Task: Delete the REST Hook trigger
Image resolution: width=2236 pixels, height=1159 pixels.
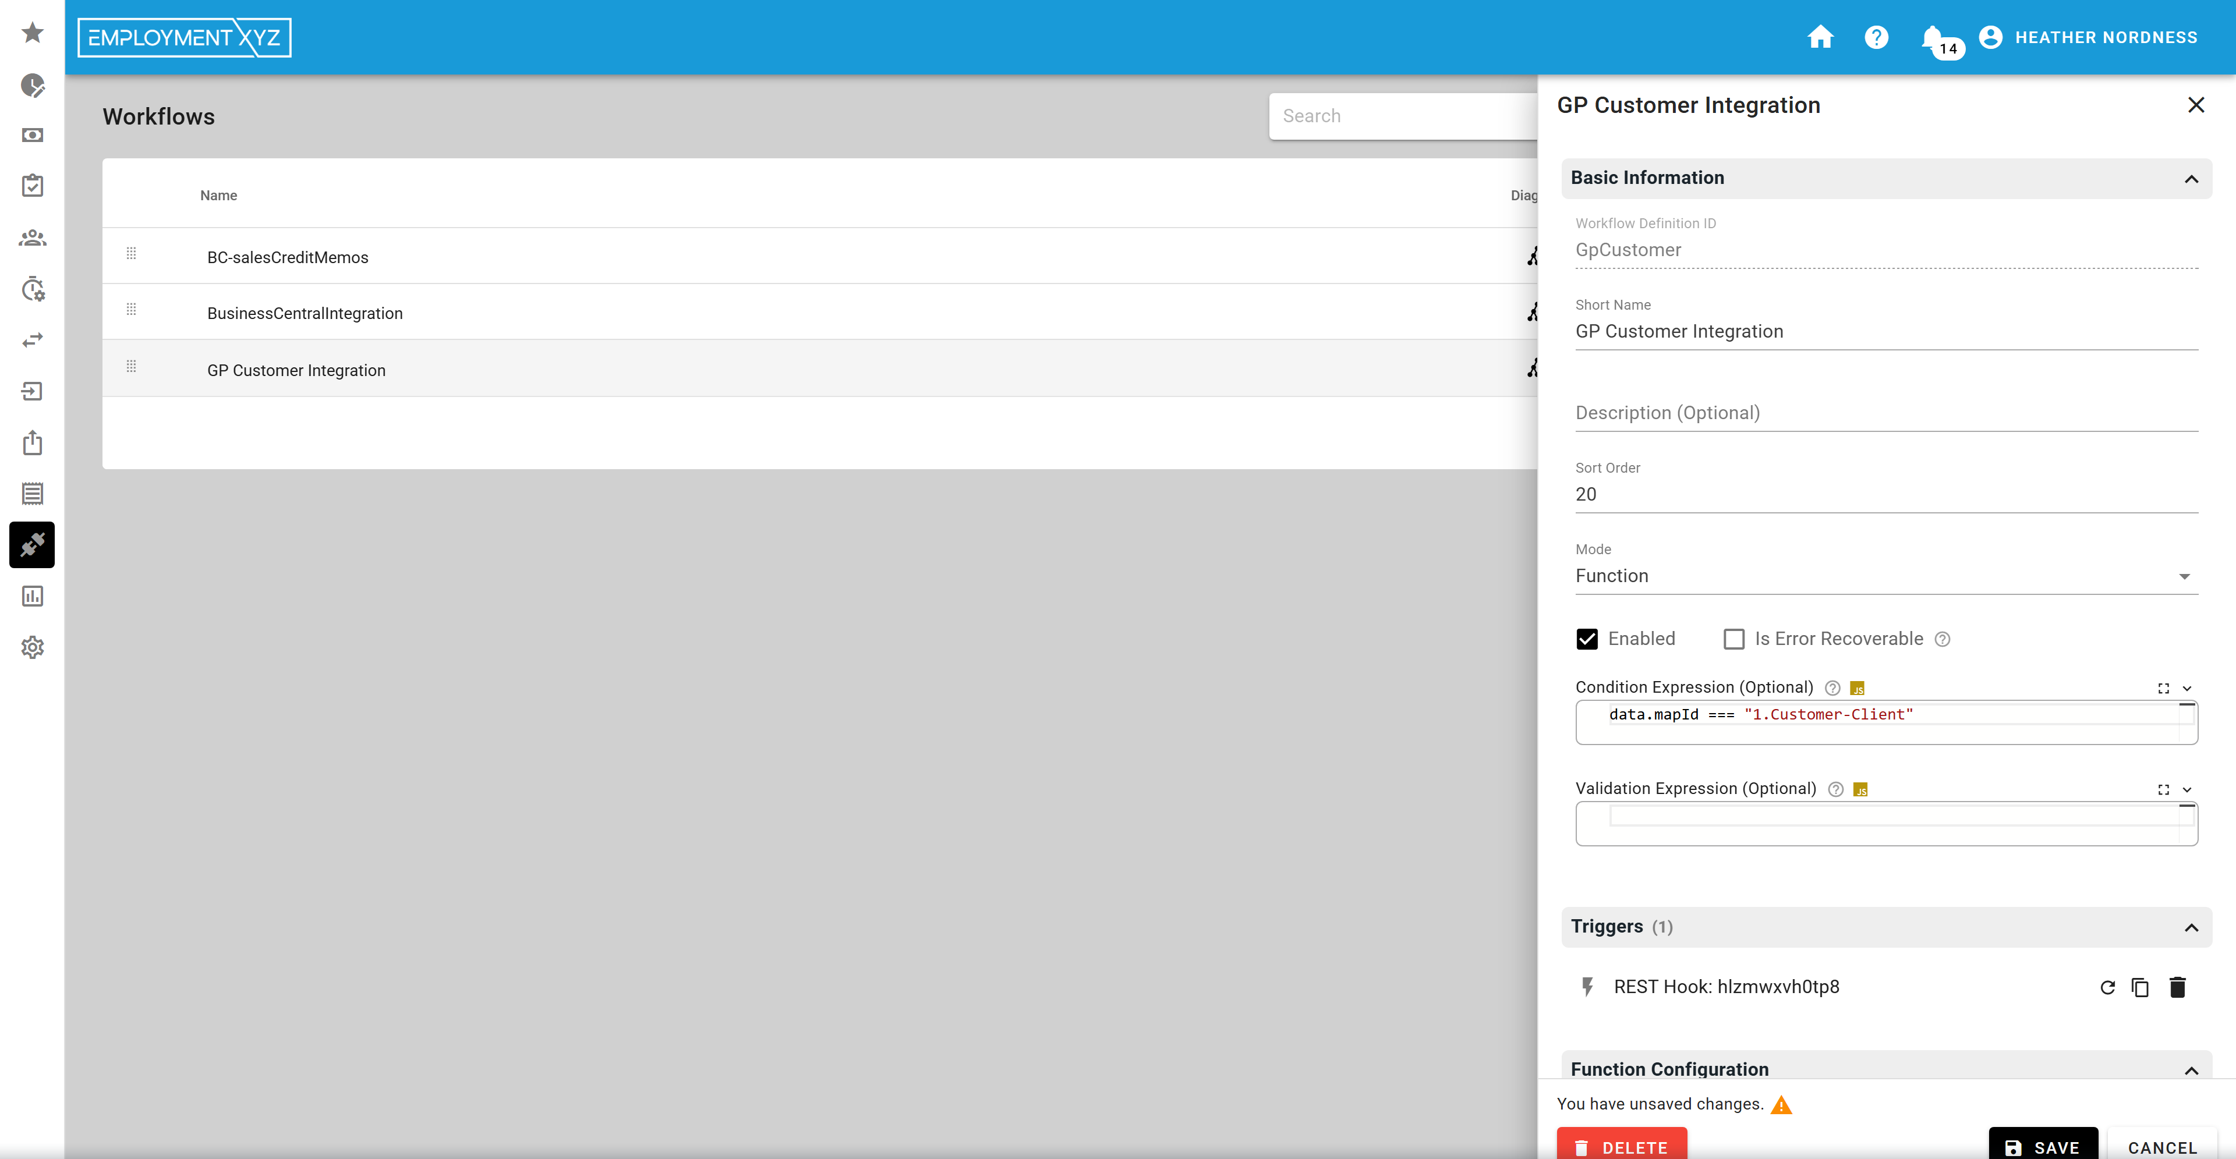Action: click(x=2177, y=987)
